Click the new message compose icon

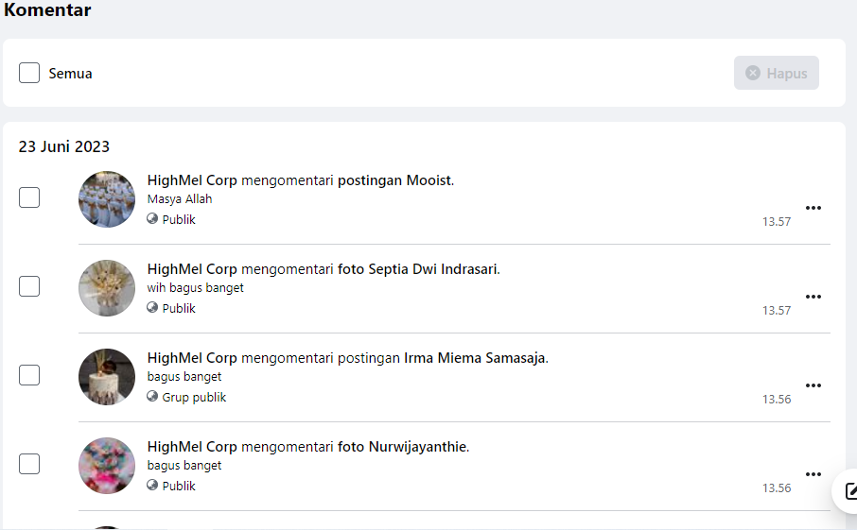click(x=849, y=490)
